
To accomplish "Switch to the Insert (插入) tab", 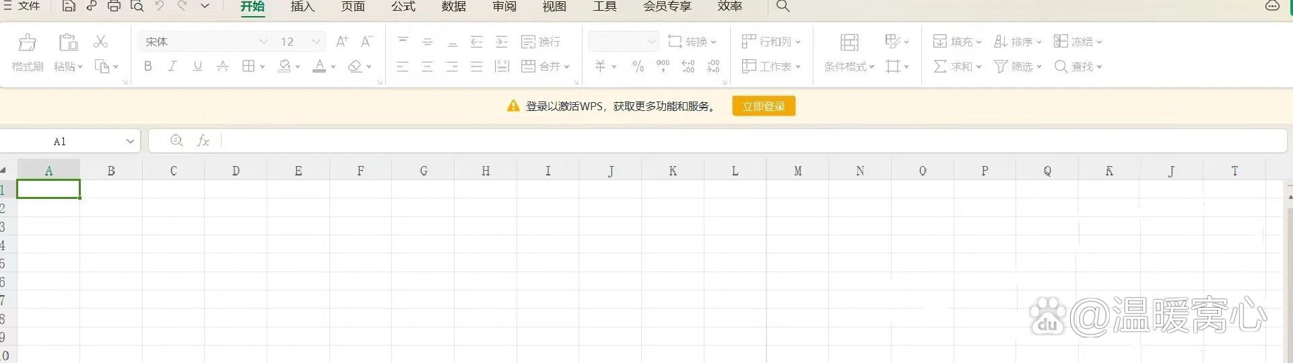I will click(x=302, y=6).
